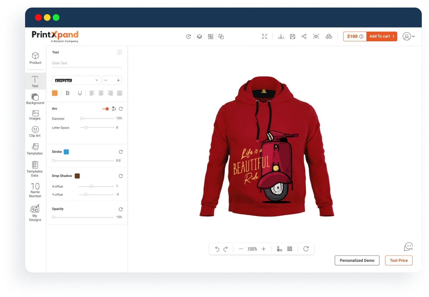Align text center

101,93
